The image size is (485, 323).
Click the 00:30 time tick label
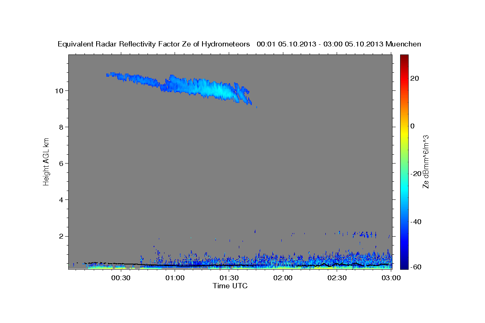[121, 278]
